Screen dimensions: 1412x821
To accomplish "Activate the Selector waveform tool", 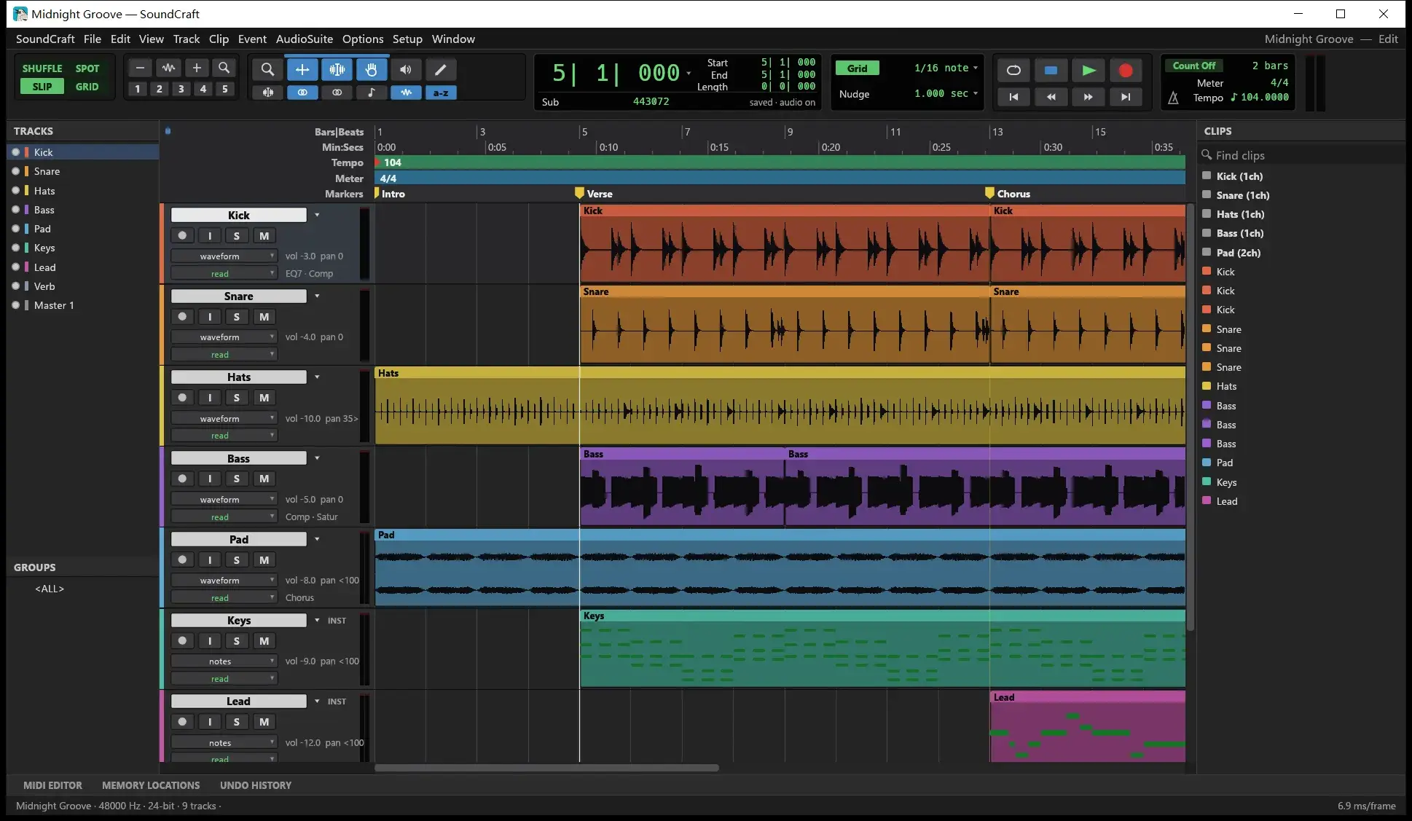I will click(337, 70).
